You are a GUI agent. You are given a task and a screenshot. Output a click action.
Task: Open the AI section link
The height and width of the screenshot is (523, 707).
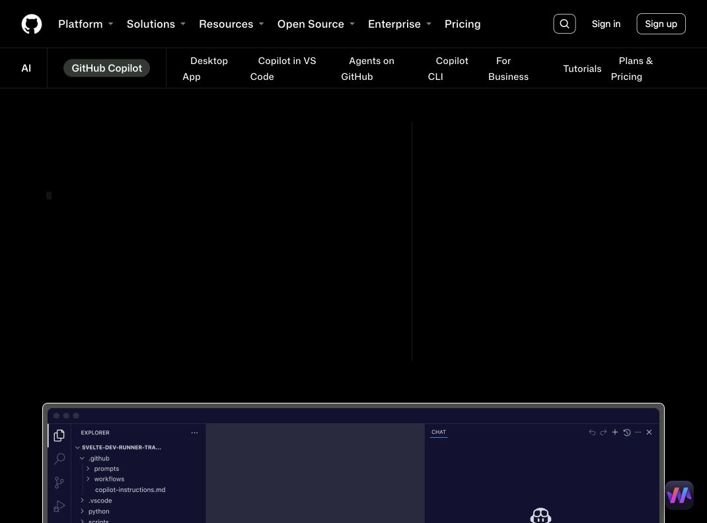(26, 68)
